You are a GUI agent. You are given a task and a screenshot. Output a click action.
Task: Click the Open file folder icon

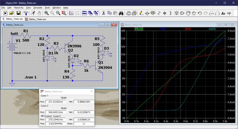(x=11, y=13)
